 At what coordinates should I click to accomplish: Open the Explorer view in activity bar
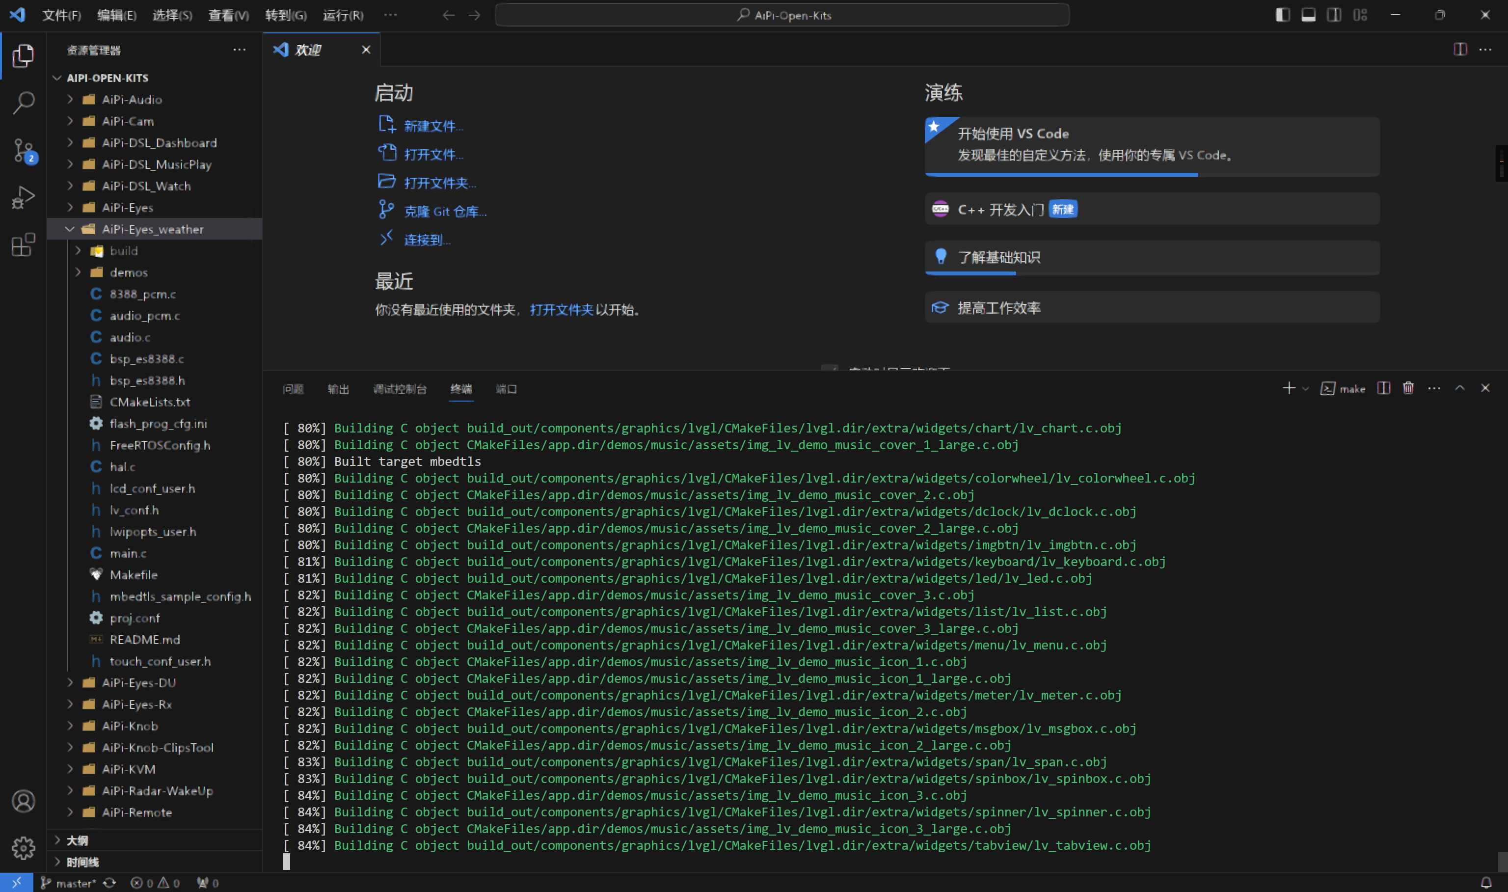point(23,56)
